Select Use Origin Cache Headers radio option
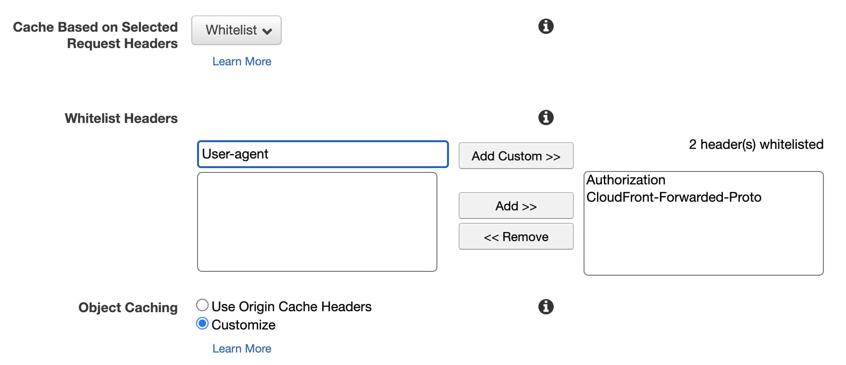Viewport: 846px width, 365px height. click(202, 305)
